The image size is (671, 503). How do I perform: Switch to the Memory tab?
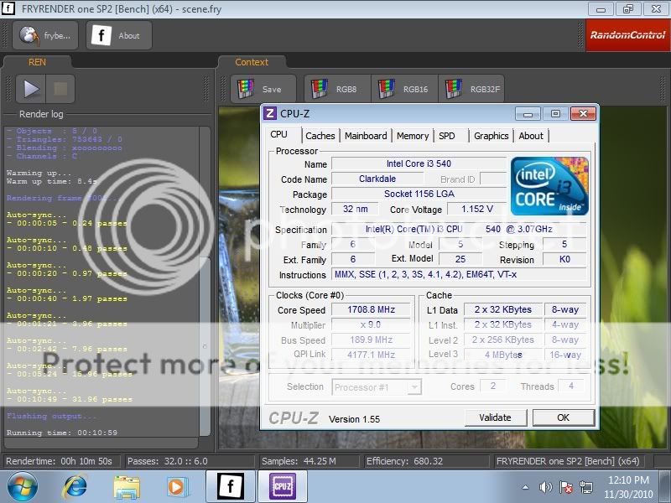[x=413, y=136]
